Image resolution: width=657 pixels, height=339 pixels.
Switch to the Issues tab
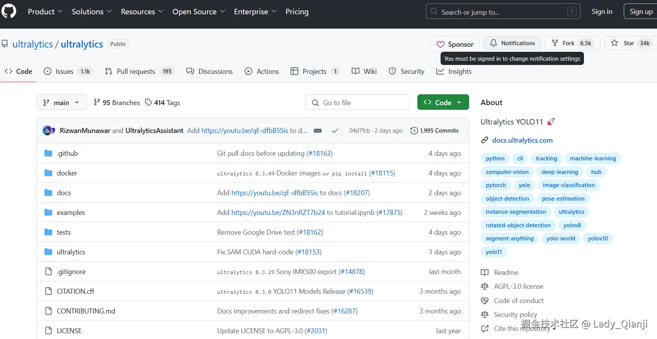(68, 72)
